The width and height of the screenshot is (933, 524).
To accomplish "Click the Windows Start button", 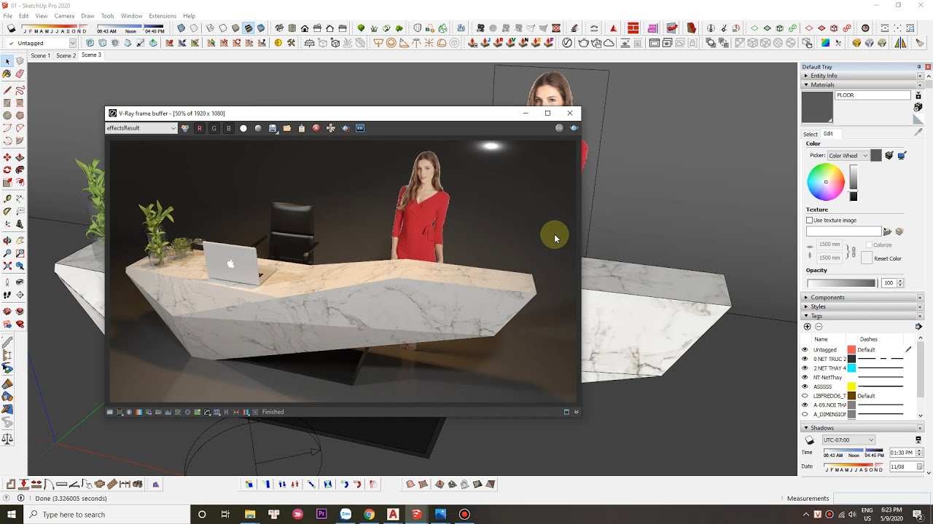I will pyautogui.click(x=12, y=515).
